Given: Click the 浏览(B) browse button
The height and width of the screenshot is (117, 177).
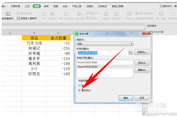Looking at the screenshot, I should click(142, 52).
